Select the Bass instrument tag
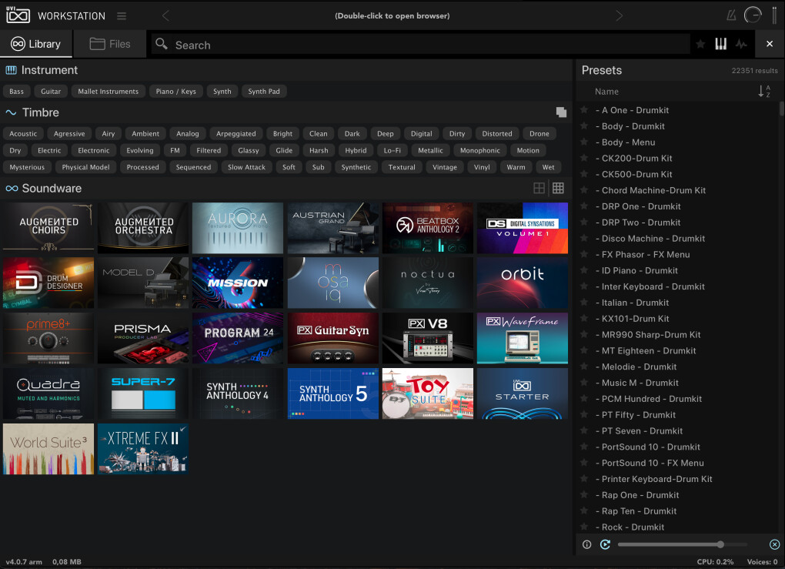The height and width of the screenshot is (569, 785). point(16,91)
